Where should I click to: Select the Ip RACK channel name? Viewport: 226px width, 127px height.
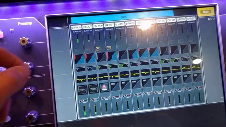click(130, 23)
